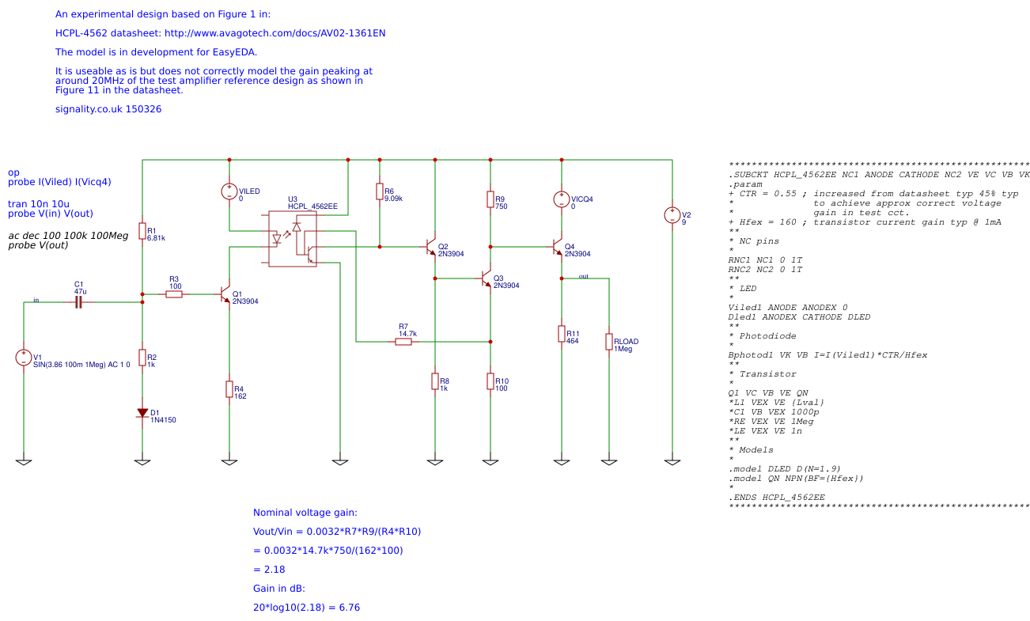The width and height of the screenshot is (1030, 621).
Task: Select transistor Q2 2N3904 symbol
Action: click(430, 248)
